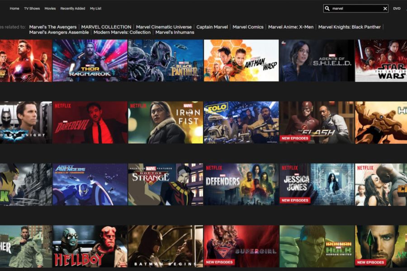This screenshot has height=271, width=407.
Task: Clear the search with the X icon
Action: coord(385,9)
